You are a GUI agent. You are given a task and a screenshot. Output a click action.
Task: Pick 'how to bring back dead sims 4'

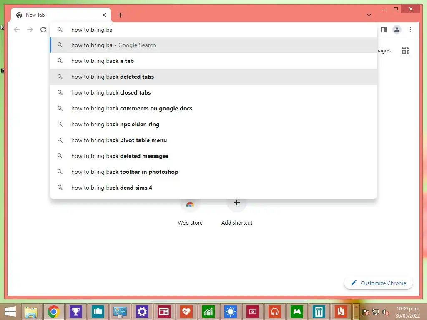point(214,187)
